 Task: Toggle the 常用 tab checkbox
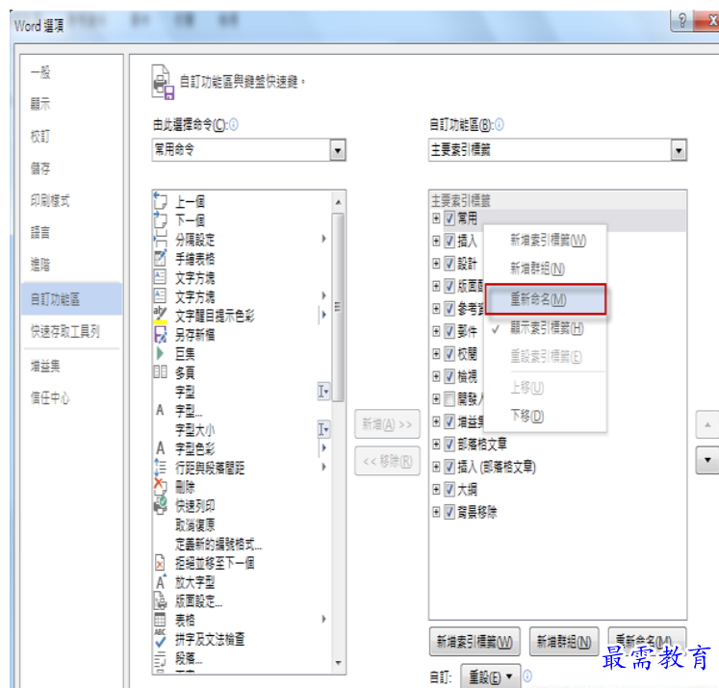[449, 218]
